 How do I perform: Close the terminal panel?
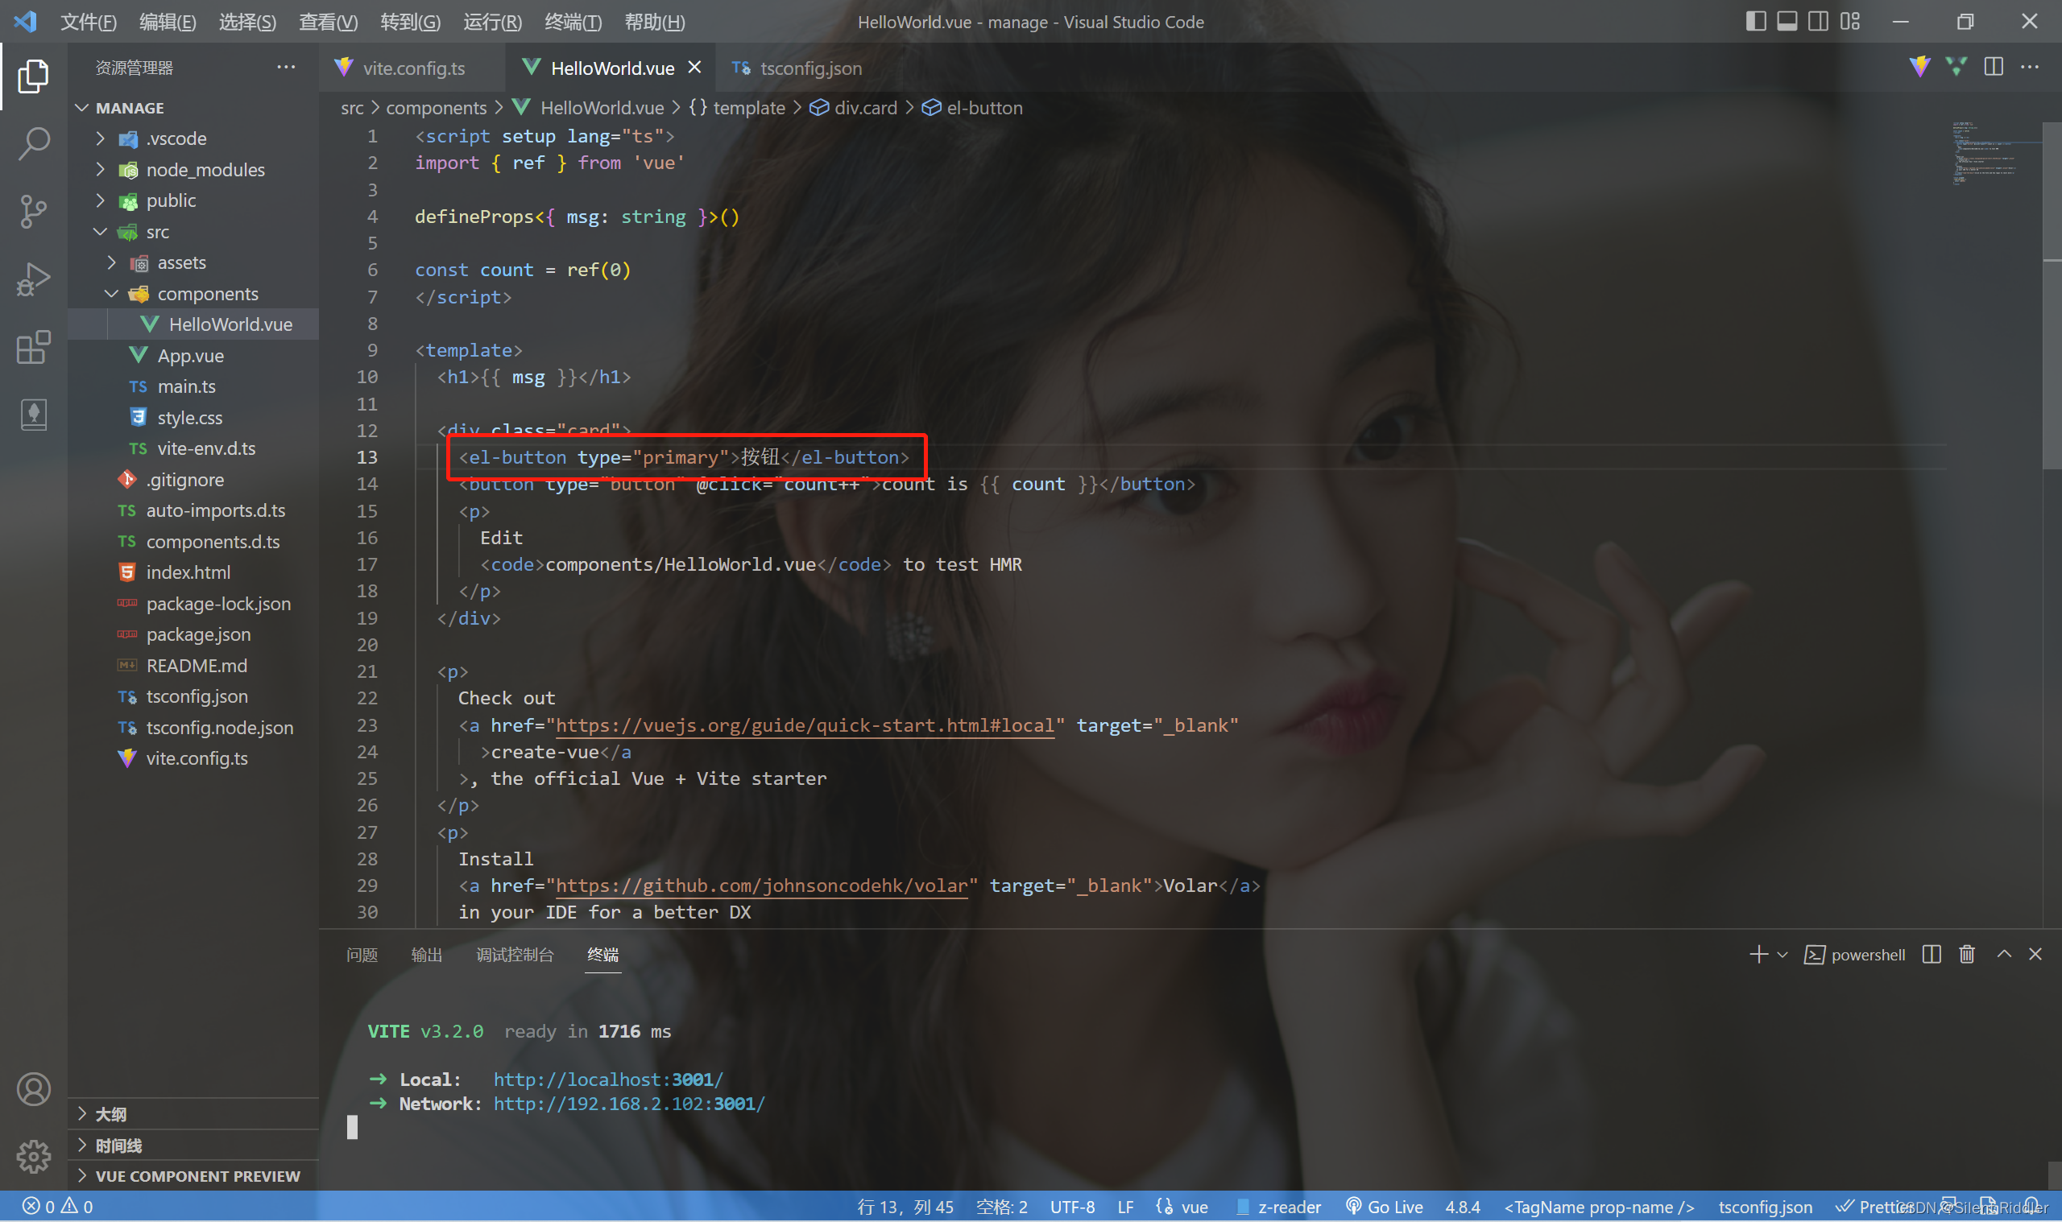pyautogui.click(x=2035, y=955)
